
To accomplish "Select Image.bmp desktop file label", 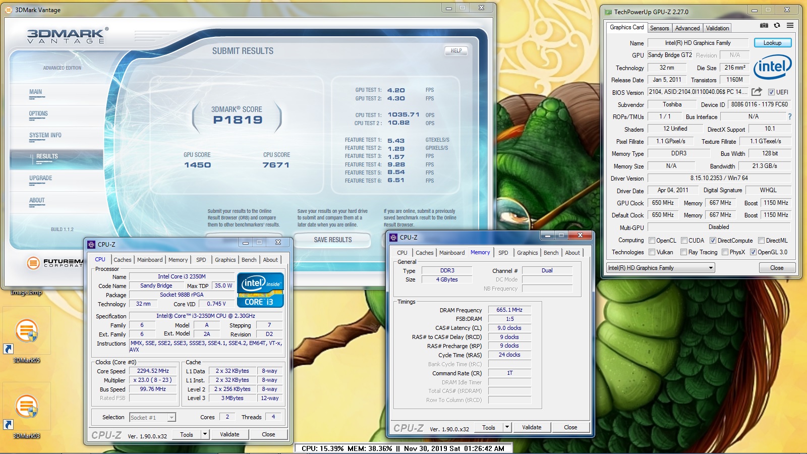I will tap(26, 292).
